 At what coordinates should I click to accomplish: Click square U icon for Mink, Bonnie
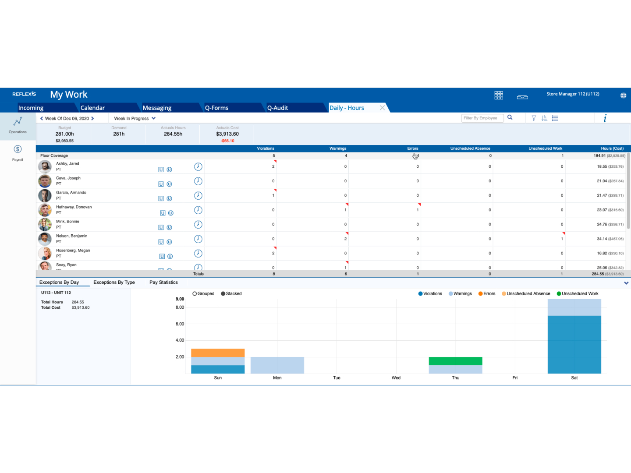(x=161, y=227)
